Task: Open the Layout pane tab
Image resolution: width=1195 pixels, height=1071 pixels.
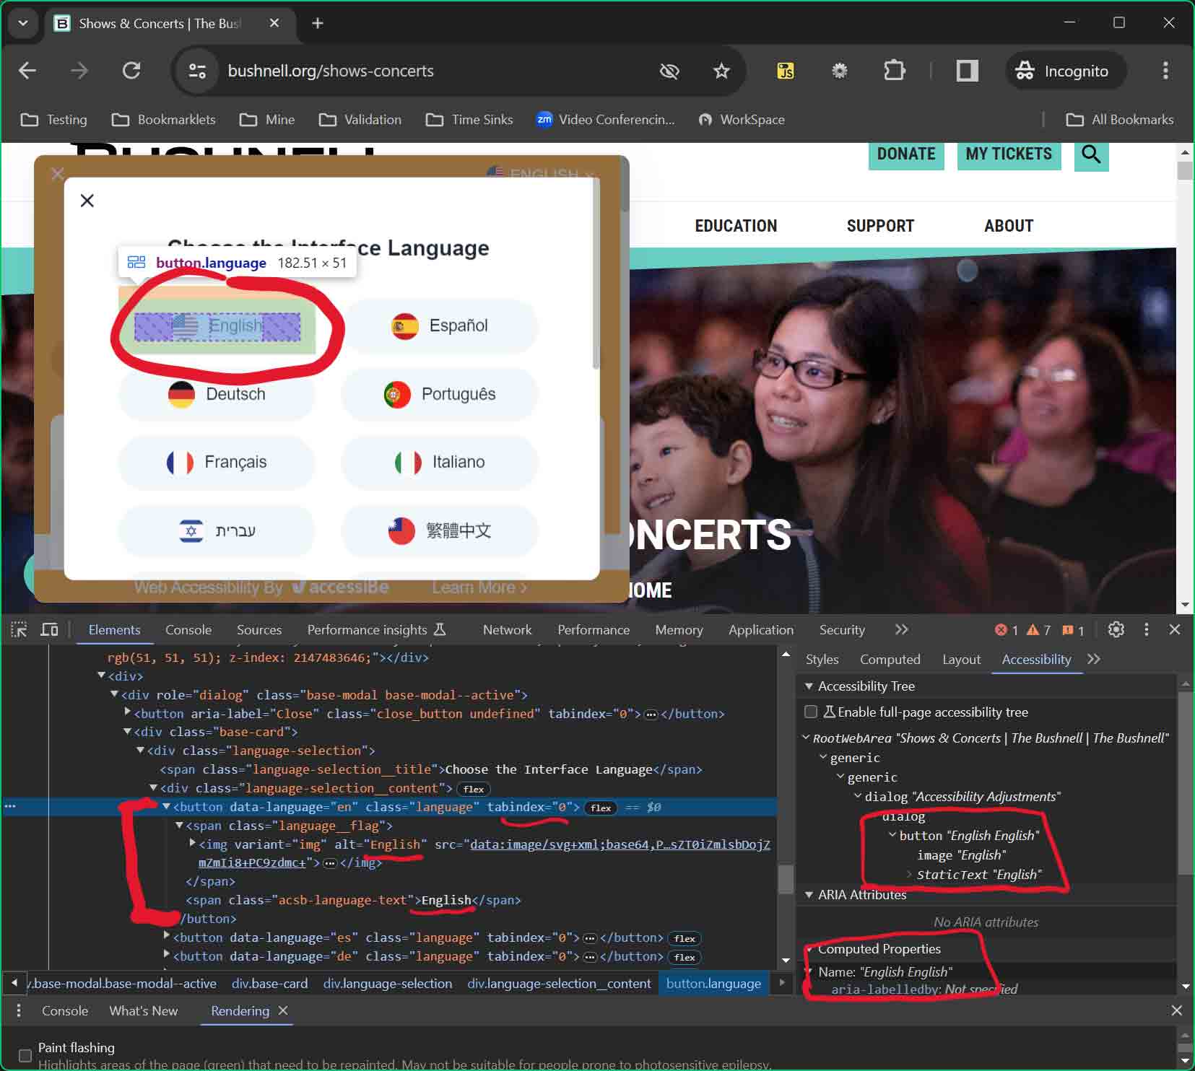Action: coord(961,659)
